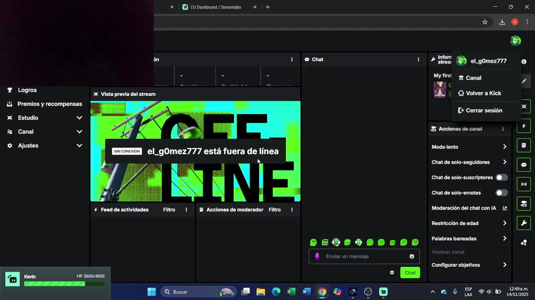Screen dimensions: 535x300
Task: Enable Chat de solo-emotes switch
Action: pos(502,193)
